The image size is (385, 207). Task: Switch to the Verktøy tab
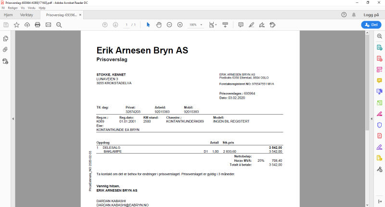click(x=27, y=15)
